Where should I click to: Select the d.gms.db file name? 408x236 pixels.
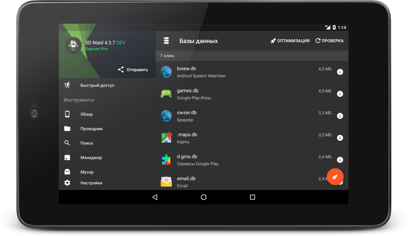[x=187, y=157]
